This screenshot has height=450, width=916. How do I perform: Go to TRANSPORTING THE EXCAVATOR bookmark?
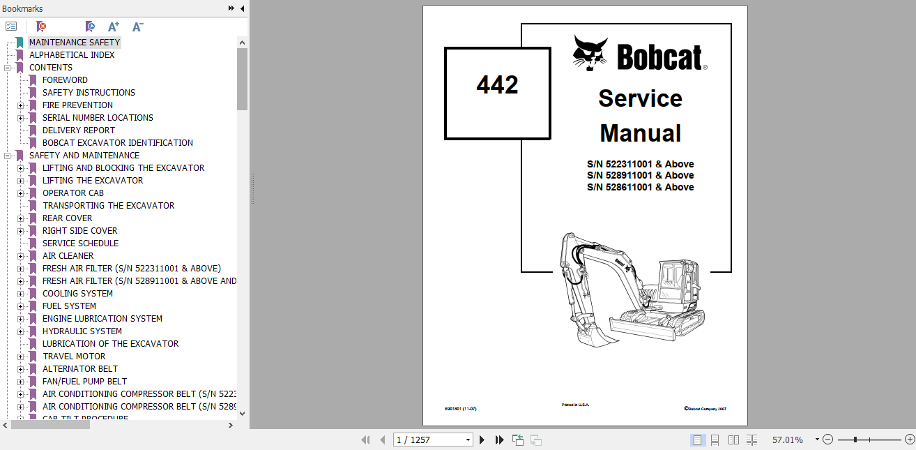click(109, 206)
